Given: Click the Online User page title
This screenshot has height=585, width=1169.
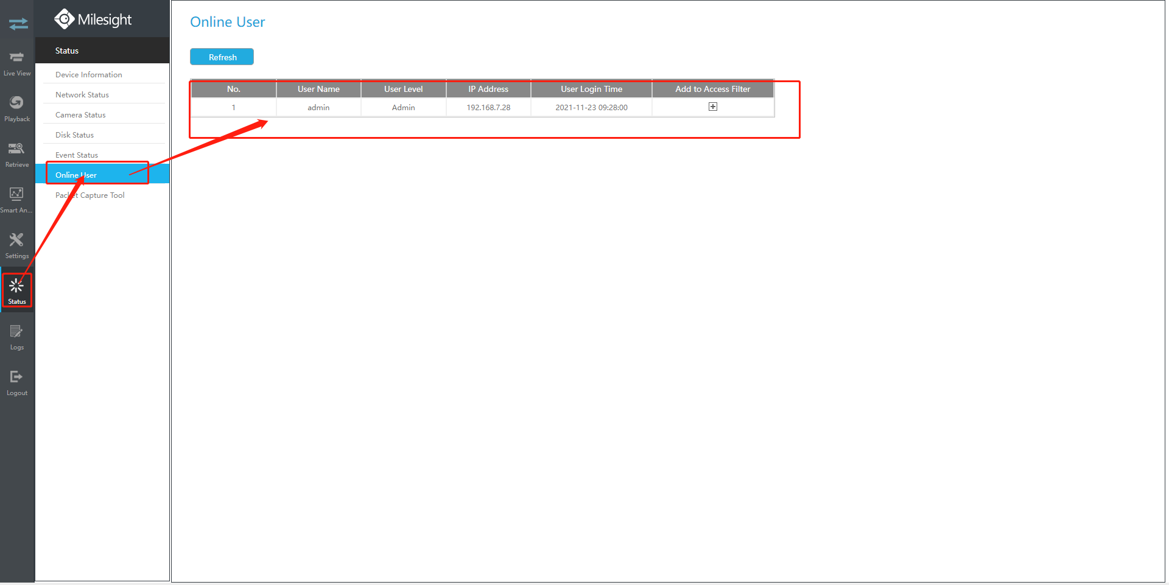Looking at the screenshot, I should 228,22.
